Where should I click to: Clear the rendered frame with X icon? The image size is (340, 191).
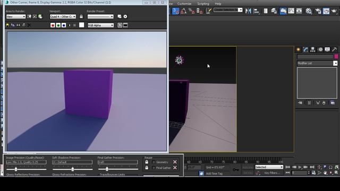[x=29, y=25]
